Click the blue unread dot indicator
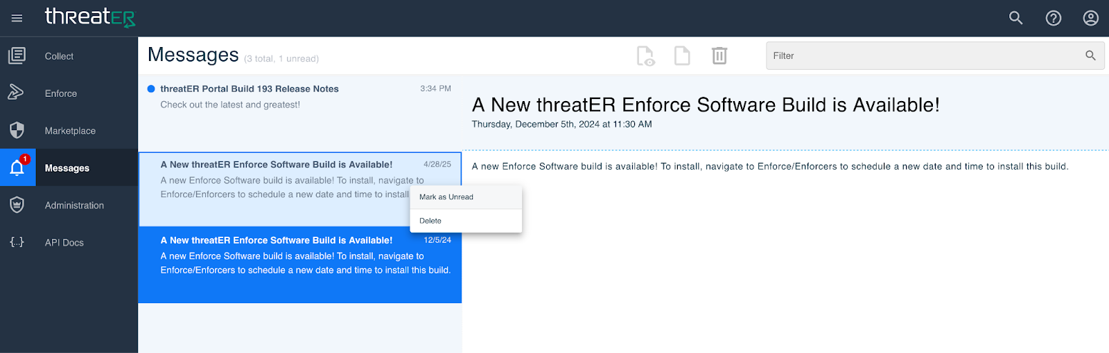This screenshot has height=353, width=1109. point(151,89)
